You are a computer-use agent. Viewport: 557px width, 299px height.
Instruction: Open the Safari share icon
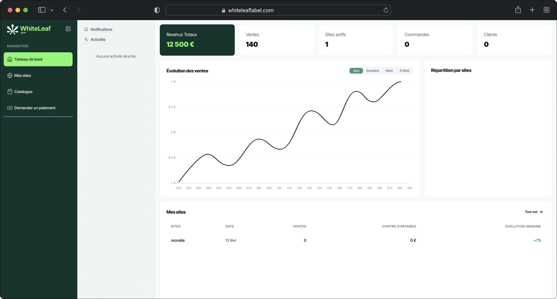pos(518,10)
